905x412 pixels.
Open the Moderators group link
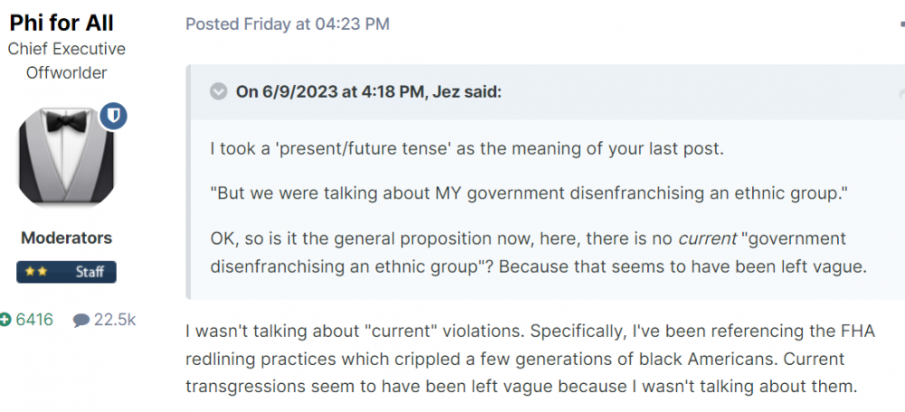point(66,239)
